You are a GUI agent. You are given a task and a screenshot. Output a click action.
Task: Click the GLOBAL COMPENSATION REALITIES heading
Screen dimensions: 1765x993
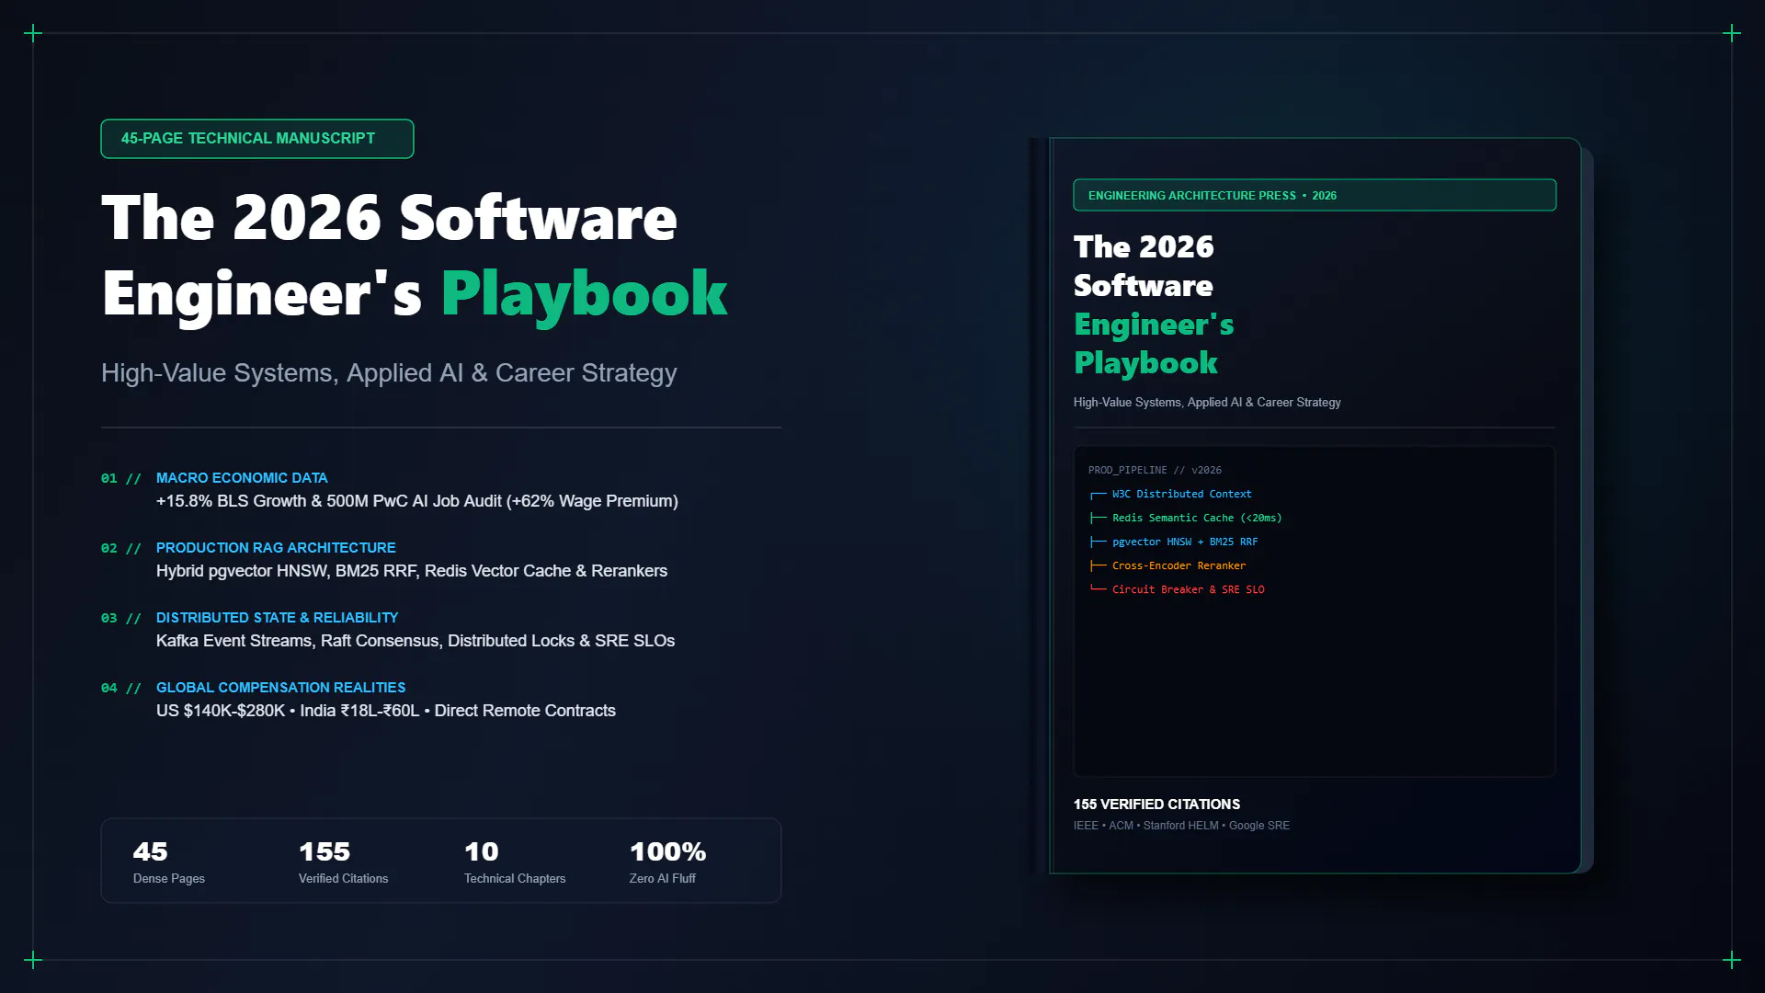(x=280, y=688)
